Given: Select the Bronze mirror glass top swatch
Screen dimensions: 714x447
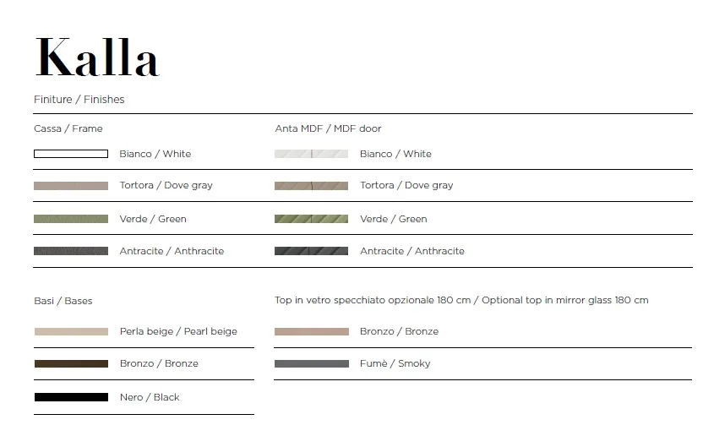Looking at the screenshot, I should (x=312, y=331).
